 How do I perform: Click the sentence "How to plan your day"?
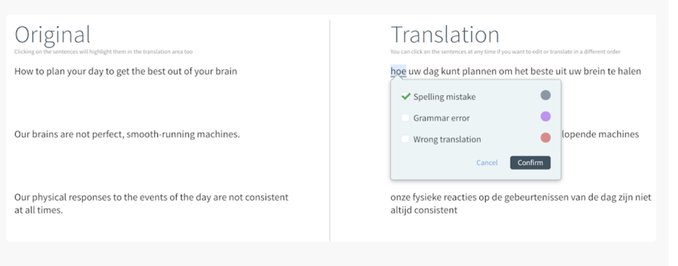[126, 71]
